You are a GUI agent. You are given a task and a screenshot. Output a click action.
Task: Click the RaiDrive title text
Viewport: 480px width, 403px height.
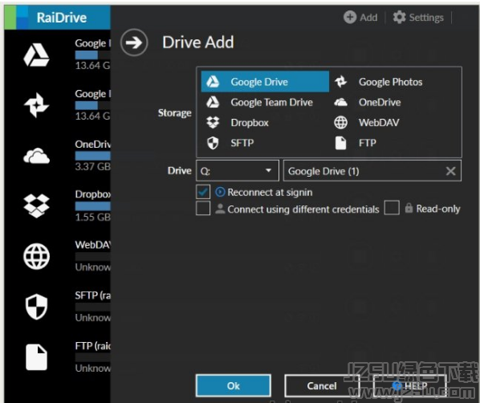point(62,18)
